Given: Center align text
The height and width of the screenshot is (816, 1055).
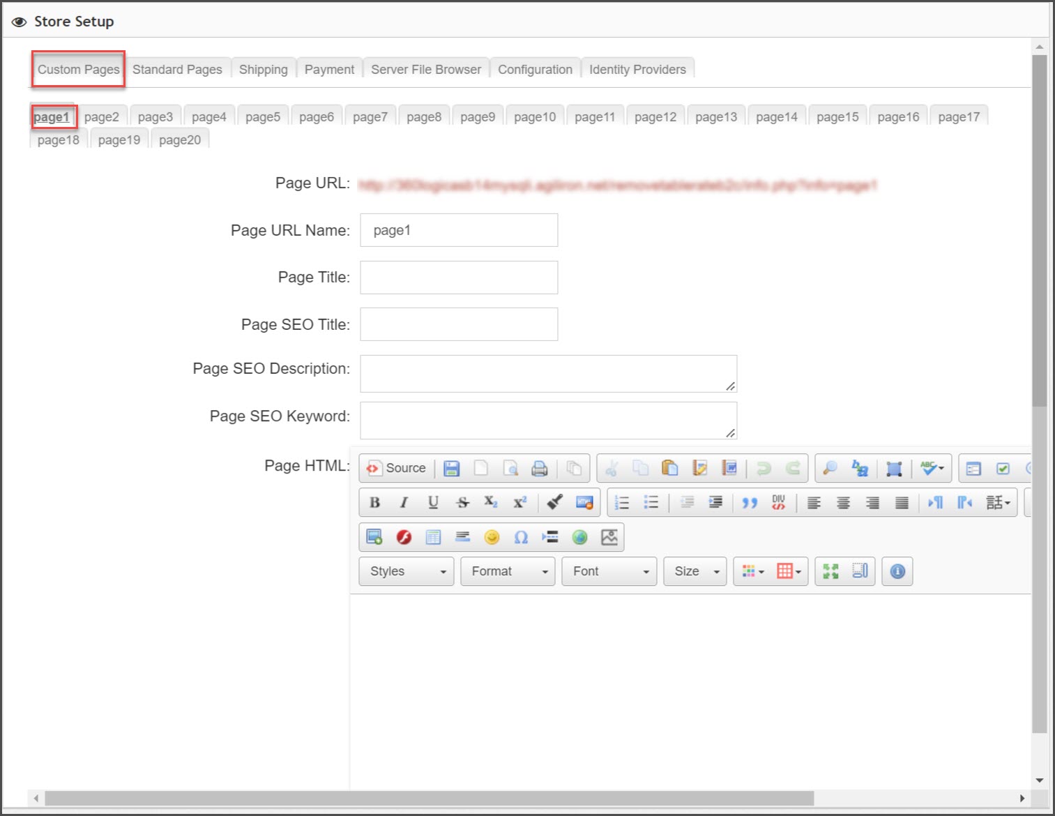Looking at the screenshot, I should pos(843,502).
